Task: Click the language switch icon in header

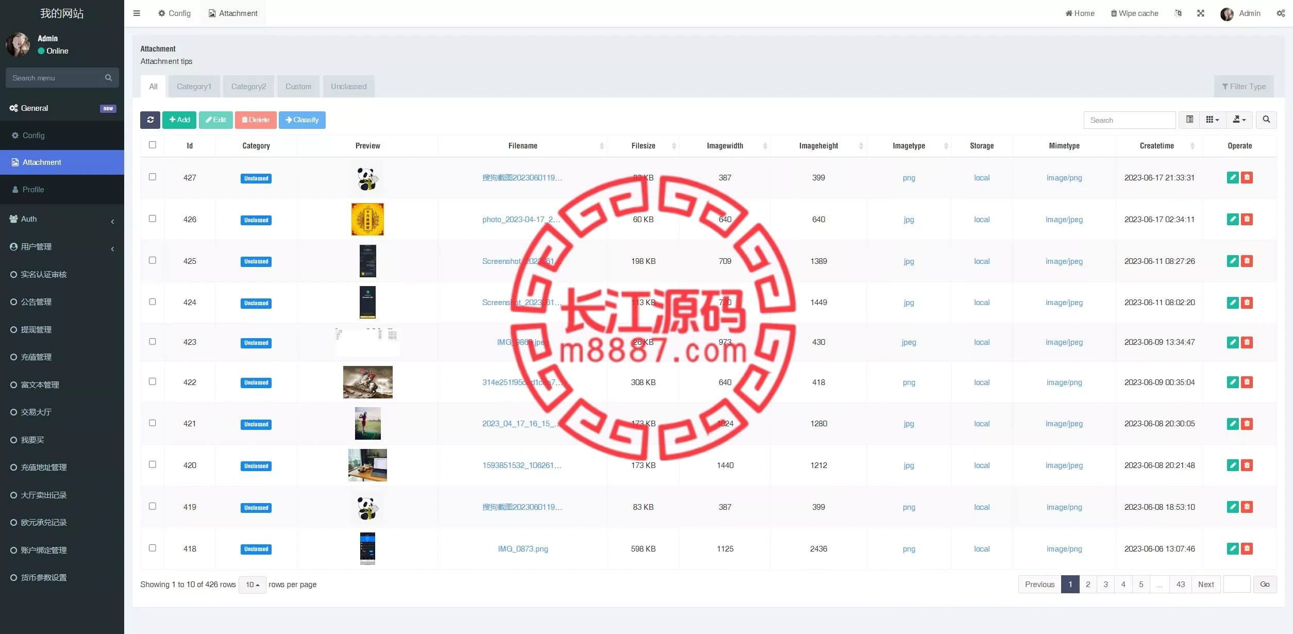Action: click(x=1178, y=13)
